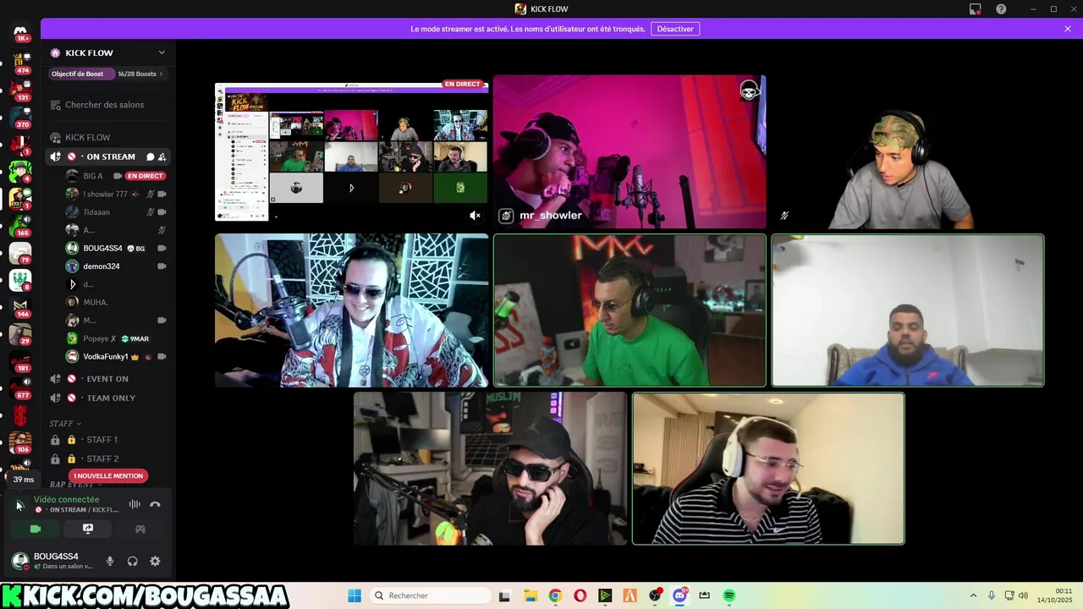Image resolution: width=1083 pixels, height=609 pixels.
Task: Open the server showing 474 notifications
Action: (x=20, y=63)
